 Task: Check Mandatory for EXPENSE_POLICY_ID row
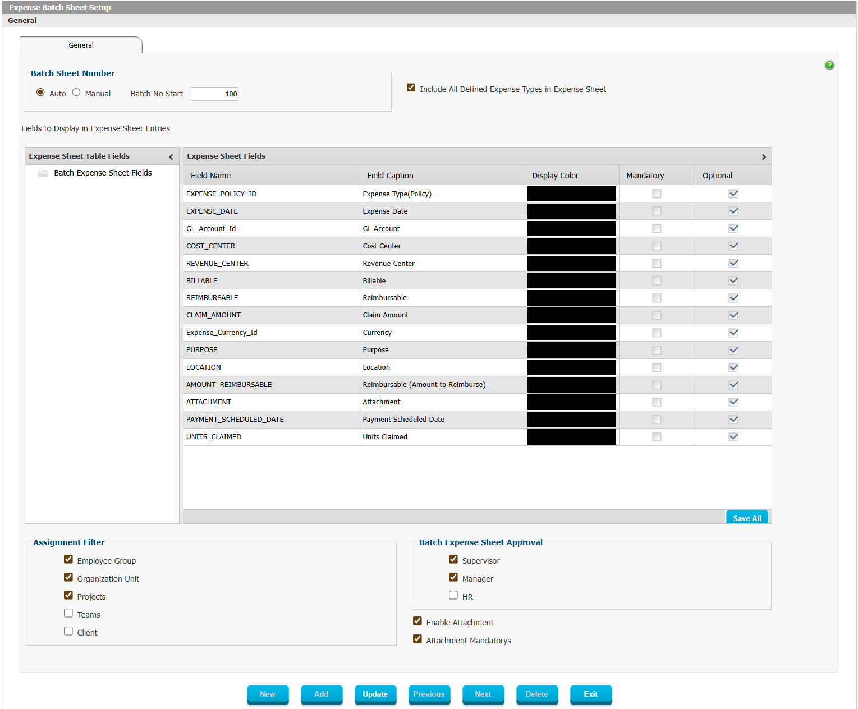(x=657, y=194)
